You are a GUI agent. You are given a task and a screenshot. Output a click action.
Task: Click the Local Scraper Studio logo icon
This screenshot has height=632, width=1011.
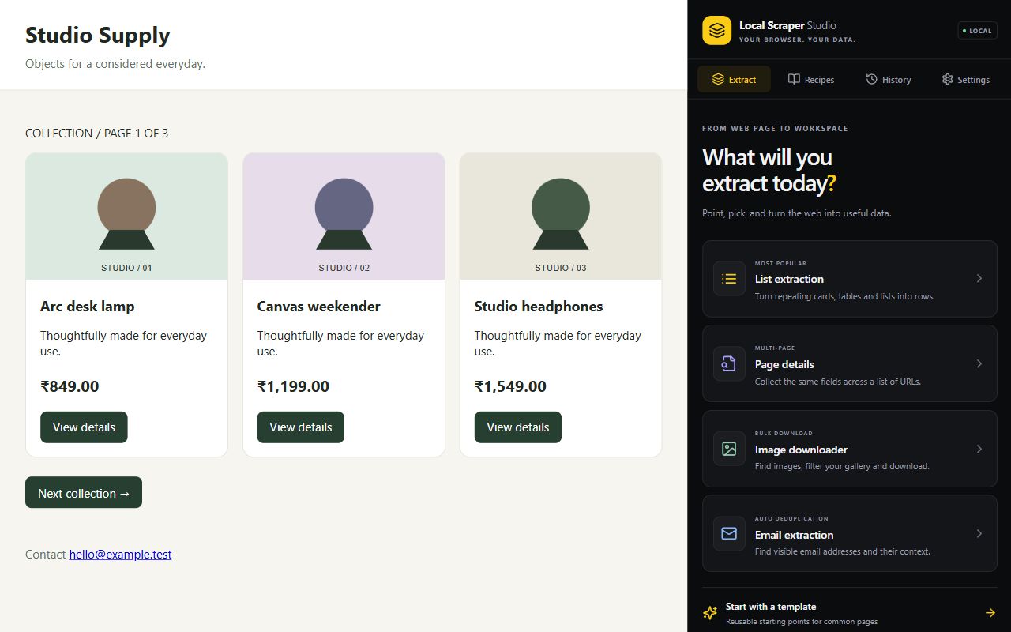point(716,31)
